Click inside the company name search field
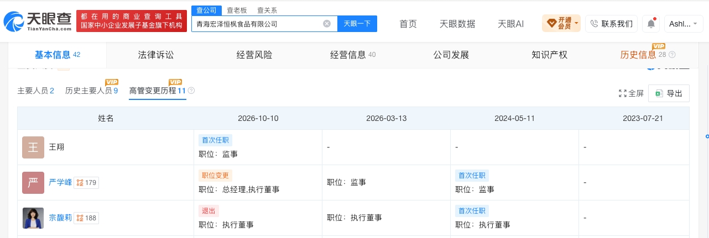 click(257, 24)
